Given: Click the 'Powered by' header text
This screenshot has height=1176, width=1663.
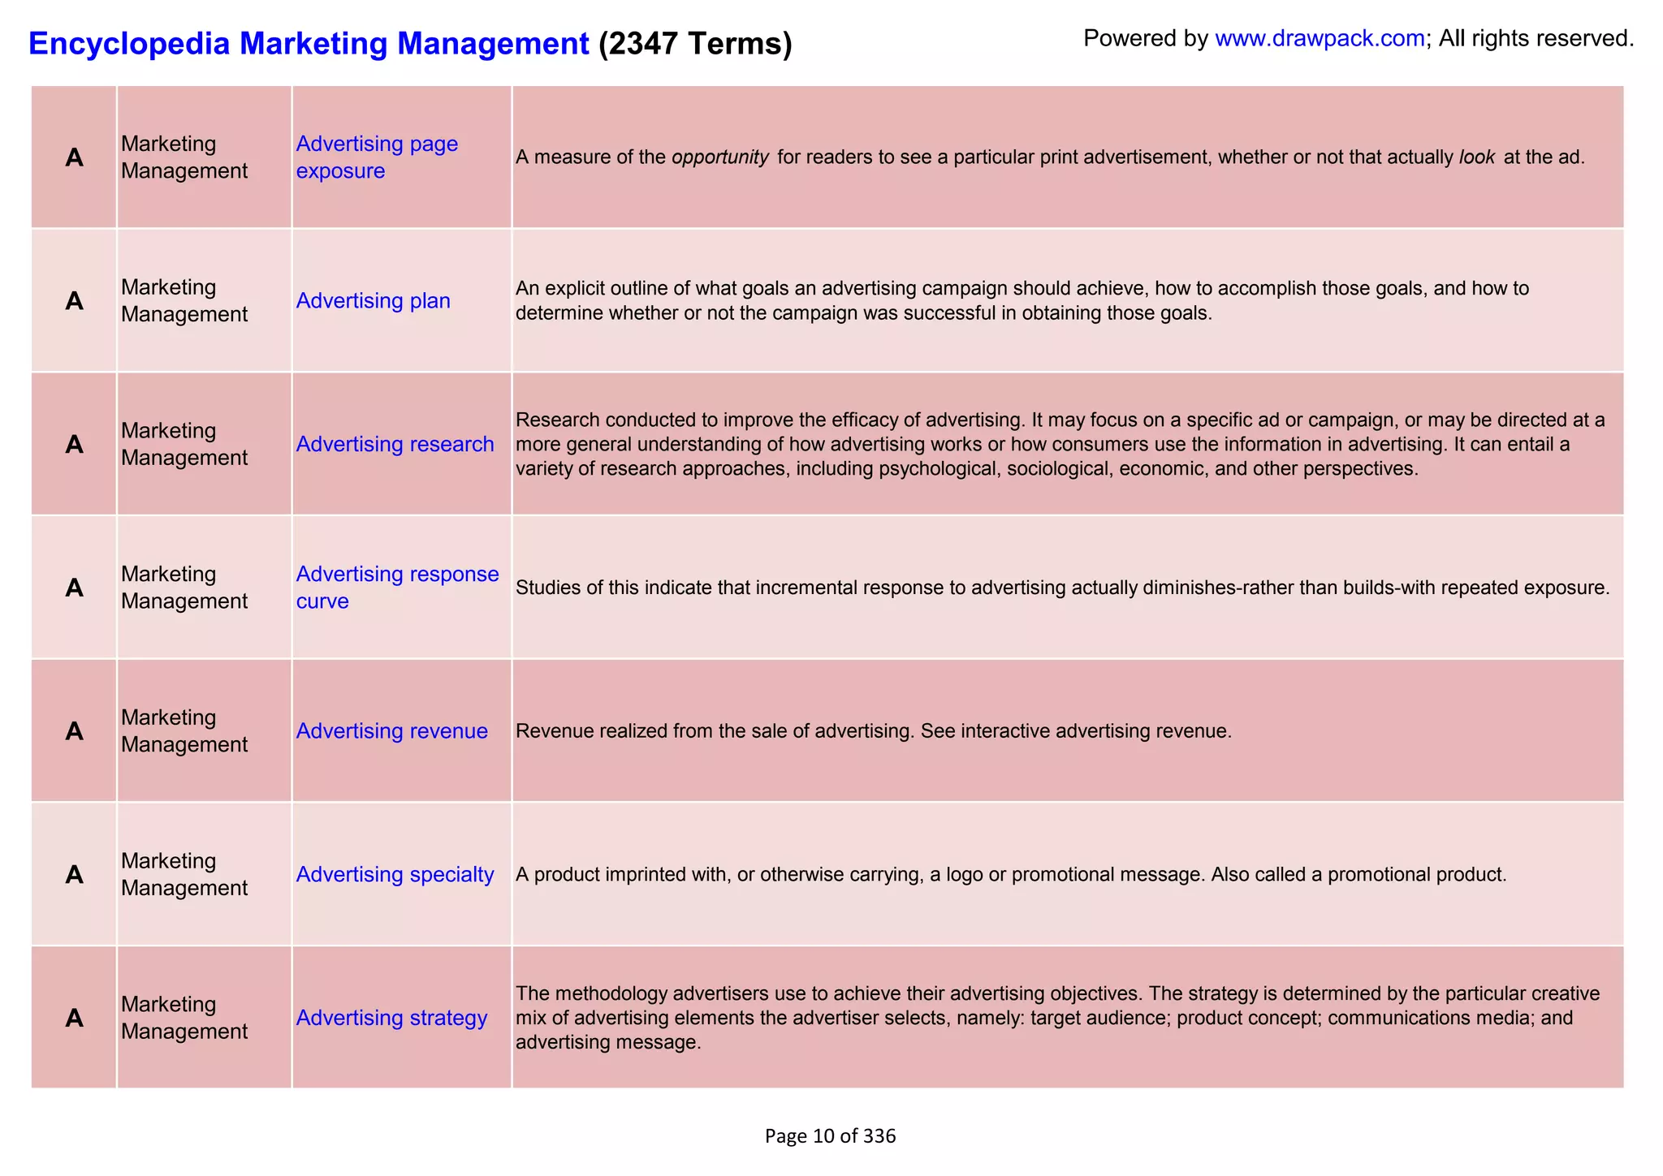Looking at the screenshot, I should [1146, 38].
